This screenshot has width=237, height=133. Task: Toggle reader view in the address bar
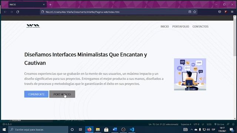[x=190, y=12]
